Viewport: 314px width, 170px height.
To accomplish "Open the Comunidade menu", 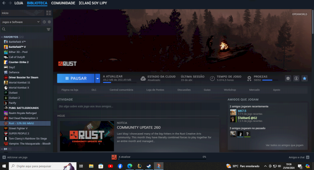I will pyautogui.click(x=63, y=3).
